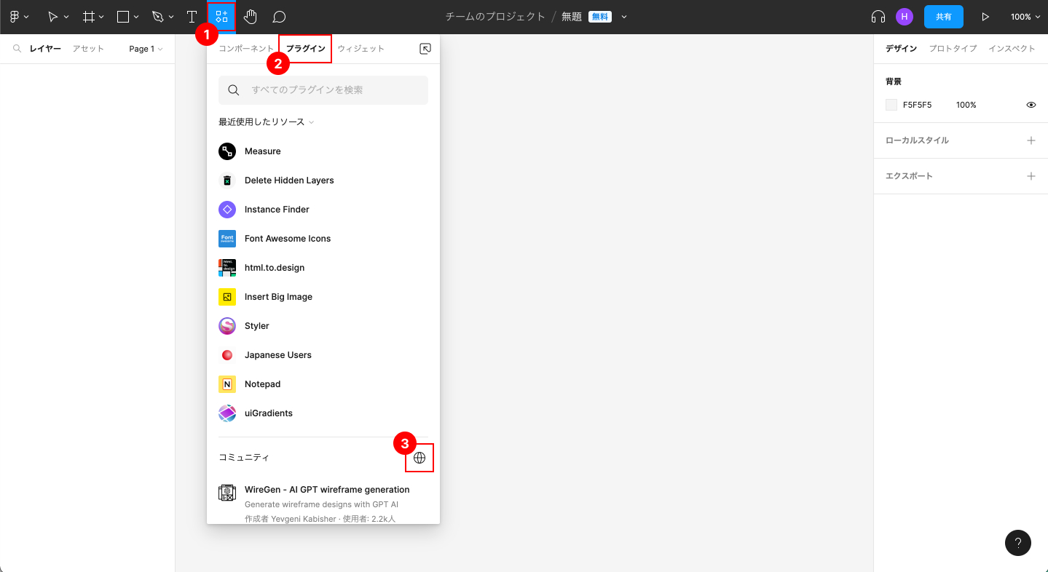
Task: Select the Rectangle shape tool
Action: pyautogui.click(x=124, y=16)
